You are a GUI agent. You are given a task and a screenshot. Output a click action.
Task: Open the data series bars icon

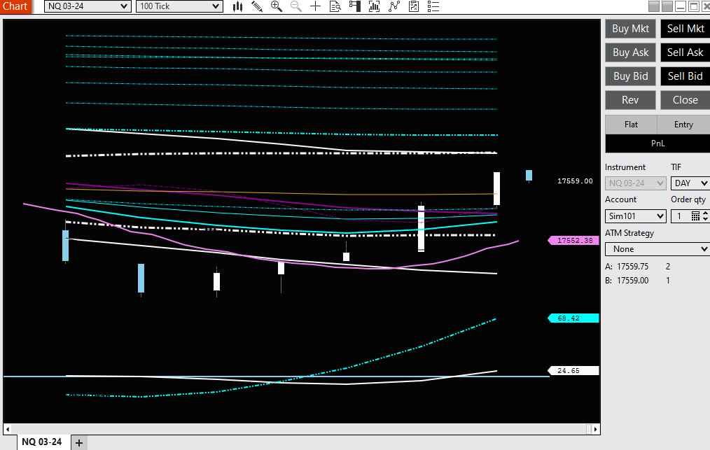pos(374,6)
